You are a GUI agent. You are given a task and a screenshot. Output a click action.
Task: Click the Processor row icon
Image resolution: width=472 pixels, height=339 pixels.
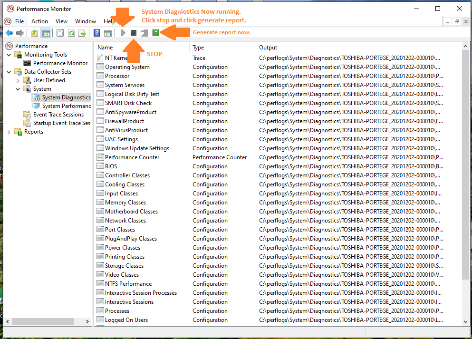click(100, 76)
